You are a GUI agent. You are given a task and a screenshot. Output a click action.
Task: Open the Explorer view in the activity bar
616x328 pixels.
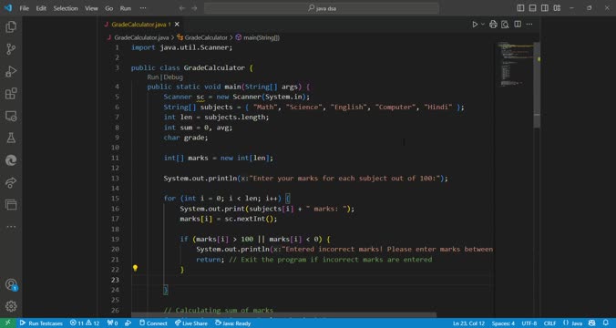coord(11,26)
